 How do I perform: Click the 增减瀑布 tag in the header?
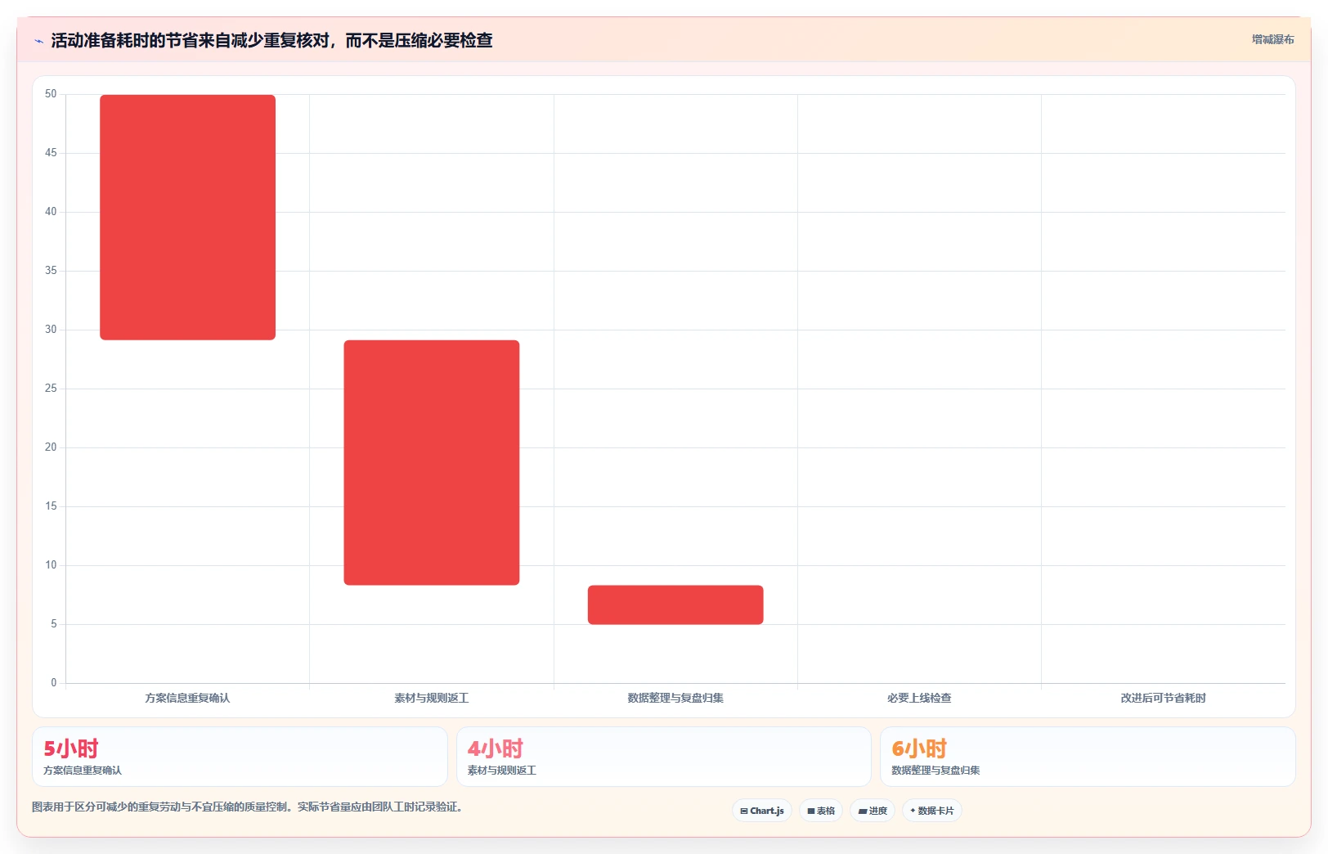pyautogui.click(x=1272, y=39)
